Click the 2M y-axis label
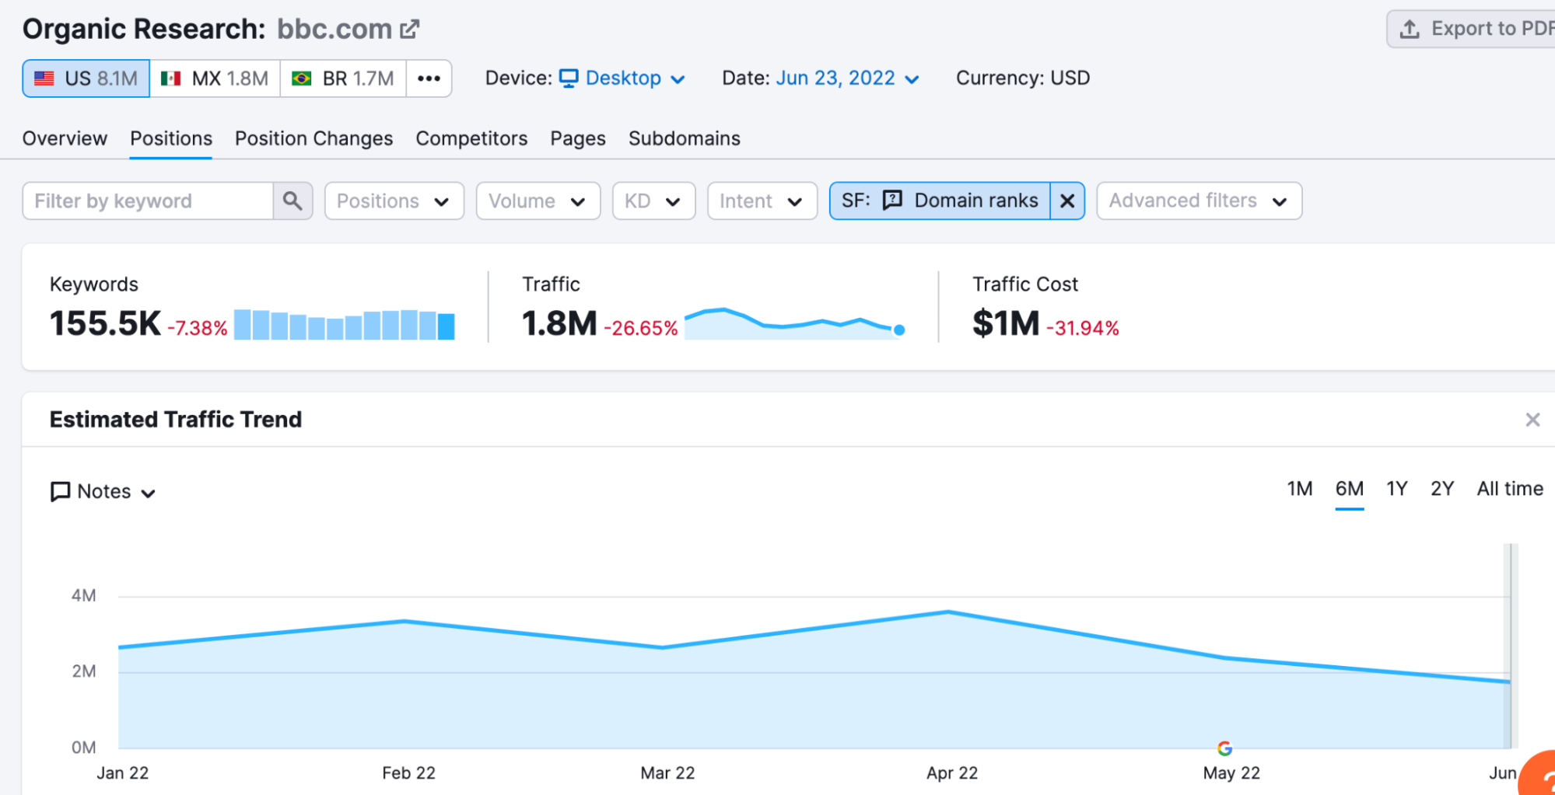1555x795 pixels. pos(84,671)
